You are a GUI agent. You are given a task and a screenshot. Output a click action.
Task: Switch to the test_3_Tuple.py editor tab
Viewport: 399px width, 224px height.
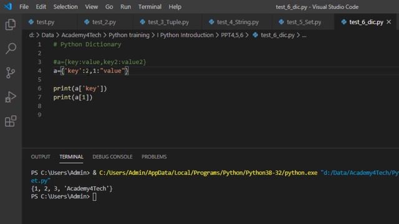[168, 22]
